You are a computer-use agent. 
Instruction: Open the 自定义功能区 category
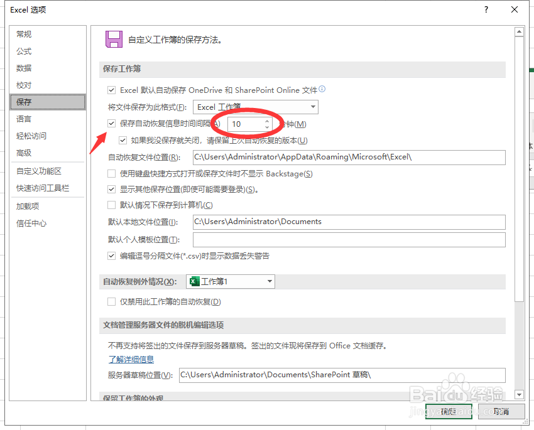tap(48, 171)
